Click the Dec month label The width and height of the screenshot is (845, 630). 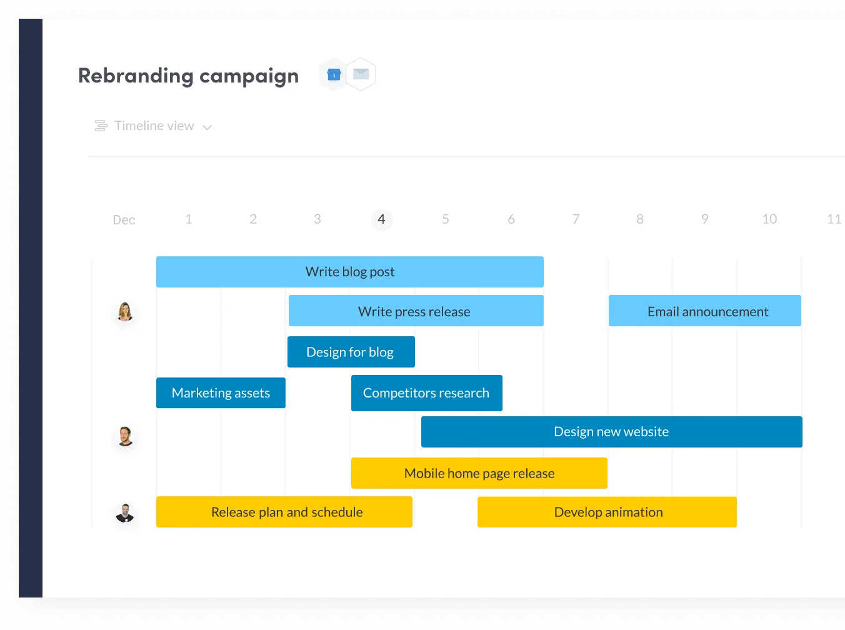tap(124, 220)
